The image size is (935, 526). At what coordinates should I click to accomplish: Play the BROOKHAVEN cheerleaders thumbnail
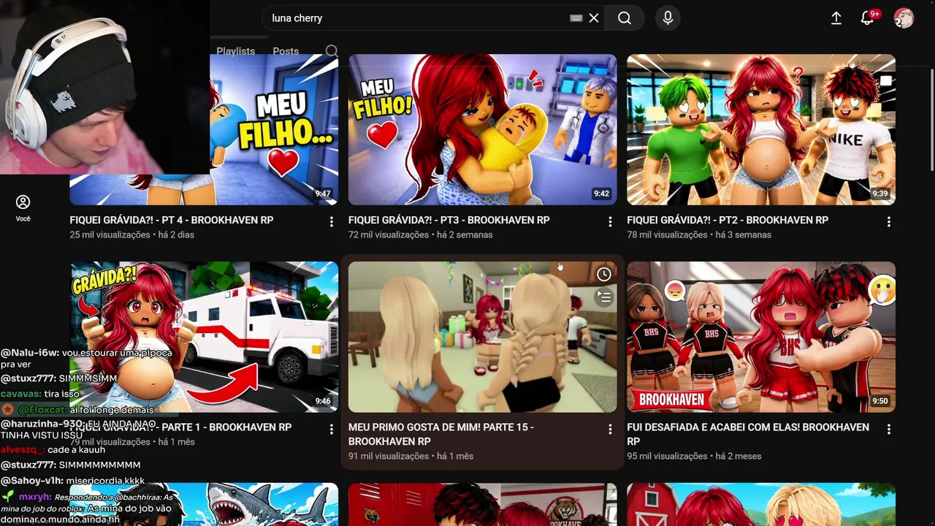pos(761,337)
